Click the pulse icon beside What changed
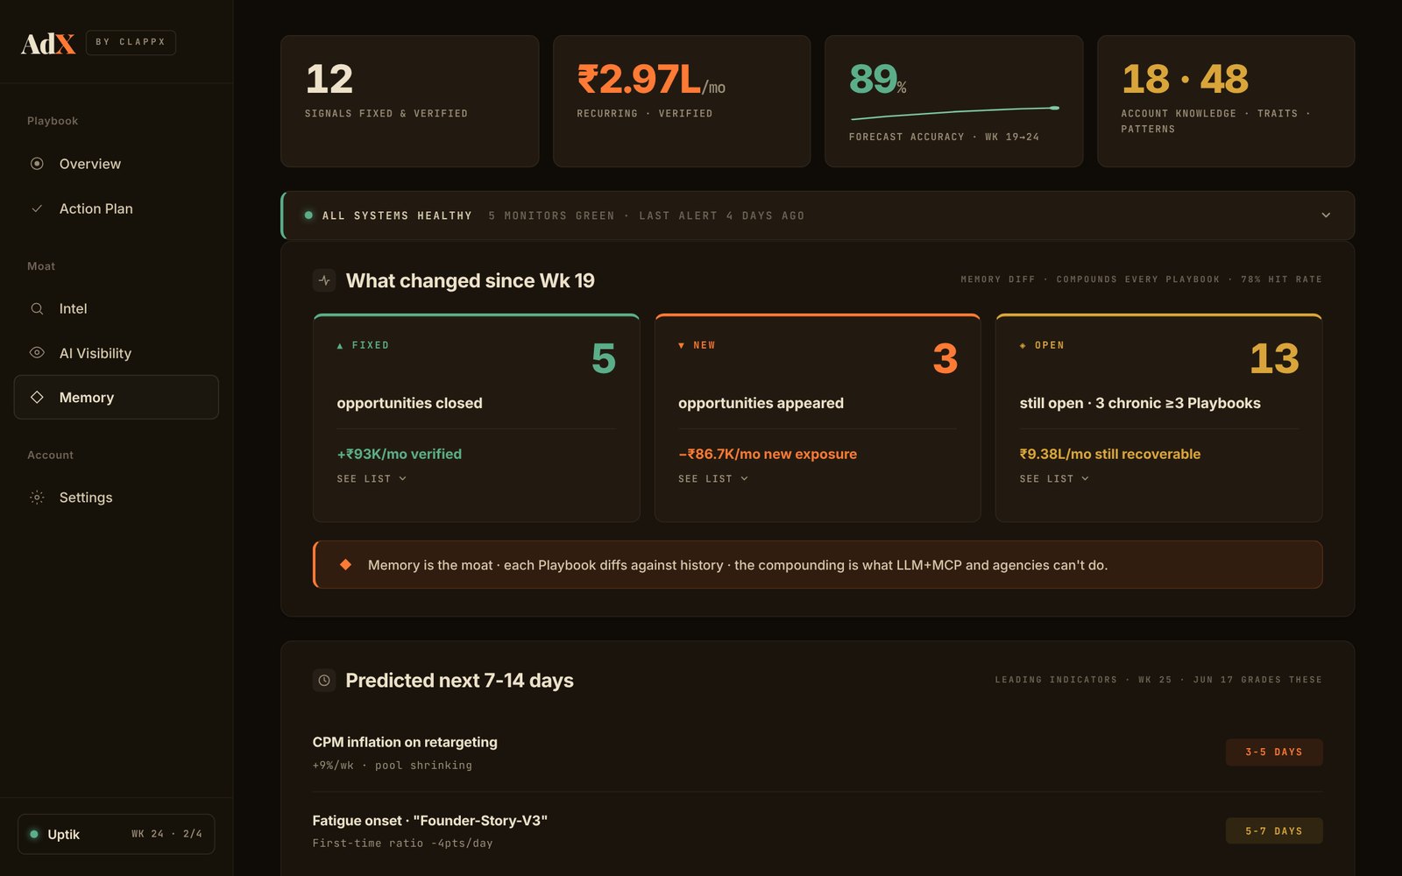Image resolution: width=1402 pixels, height=876 pixels. pos(324,280)
